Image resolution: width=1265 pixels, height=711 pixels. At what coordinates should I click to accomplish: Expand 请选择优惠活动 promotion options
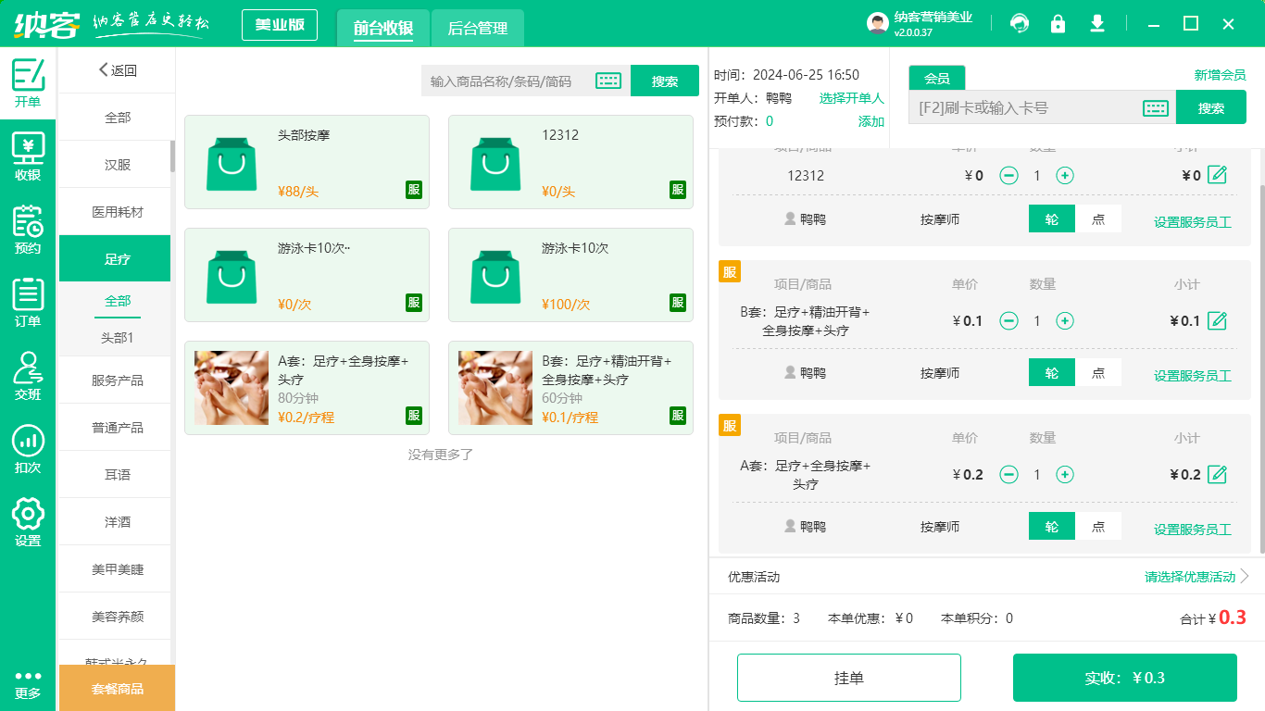click(1191, 577)
